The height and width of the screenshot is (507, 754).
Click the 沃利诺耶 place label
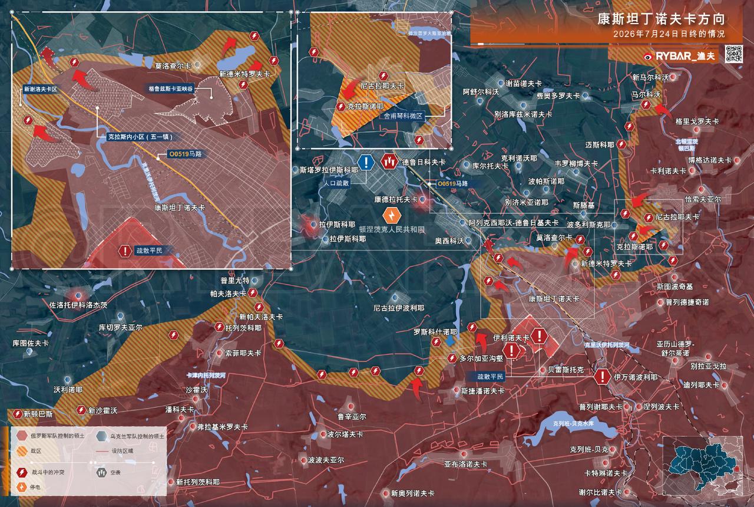click(68, 390)
